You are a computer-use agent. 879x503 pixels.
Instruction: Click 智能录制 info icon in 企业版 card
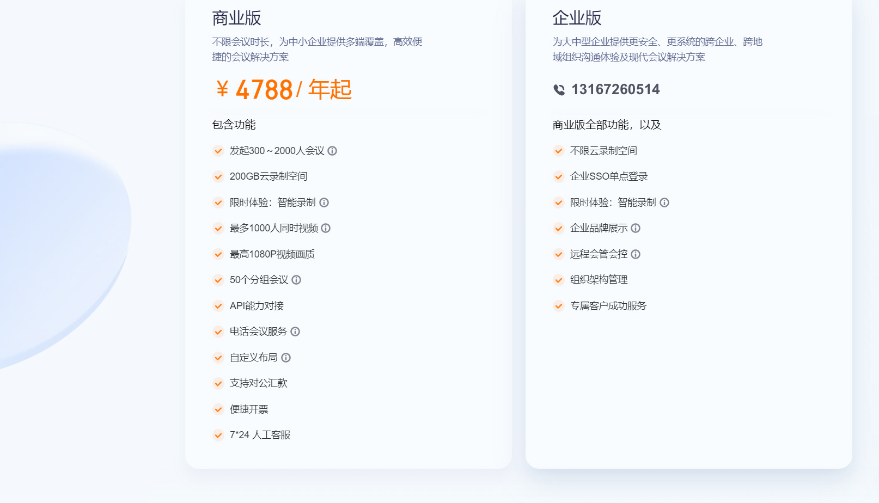click(664, 203)
